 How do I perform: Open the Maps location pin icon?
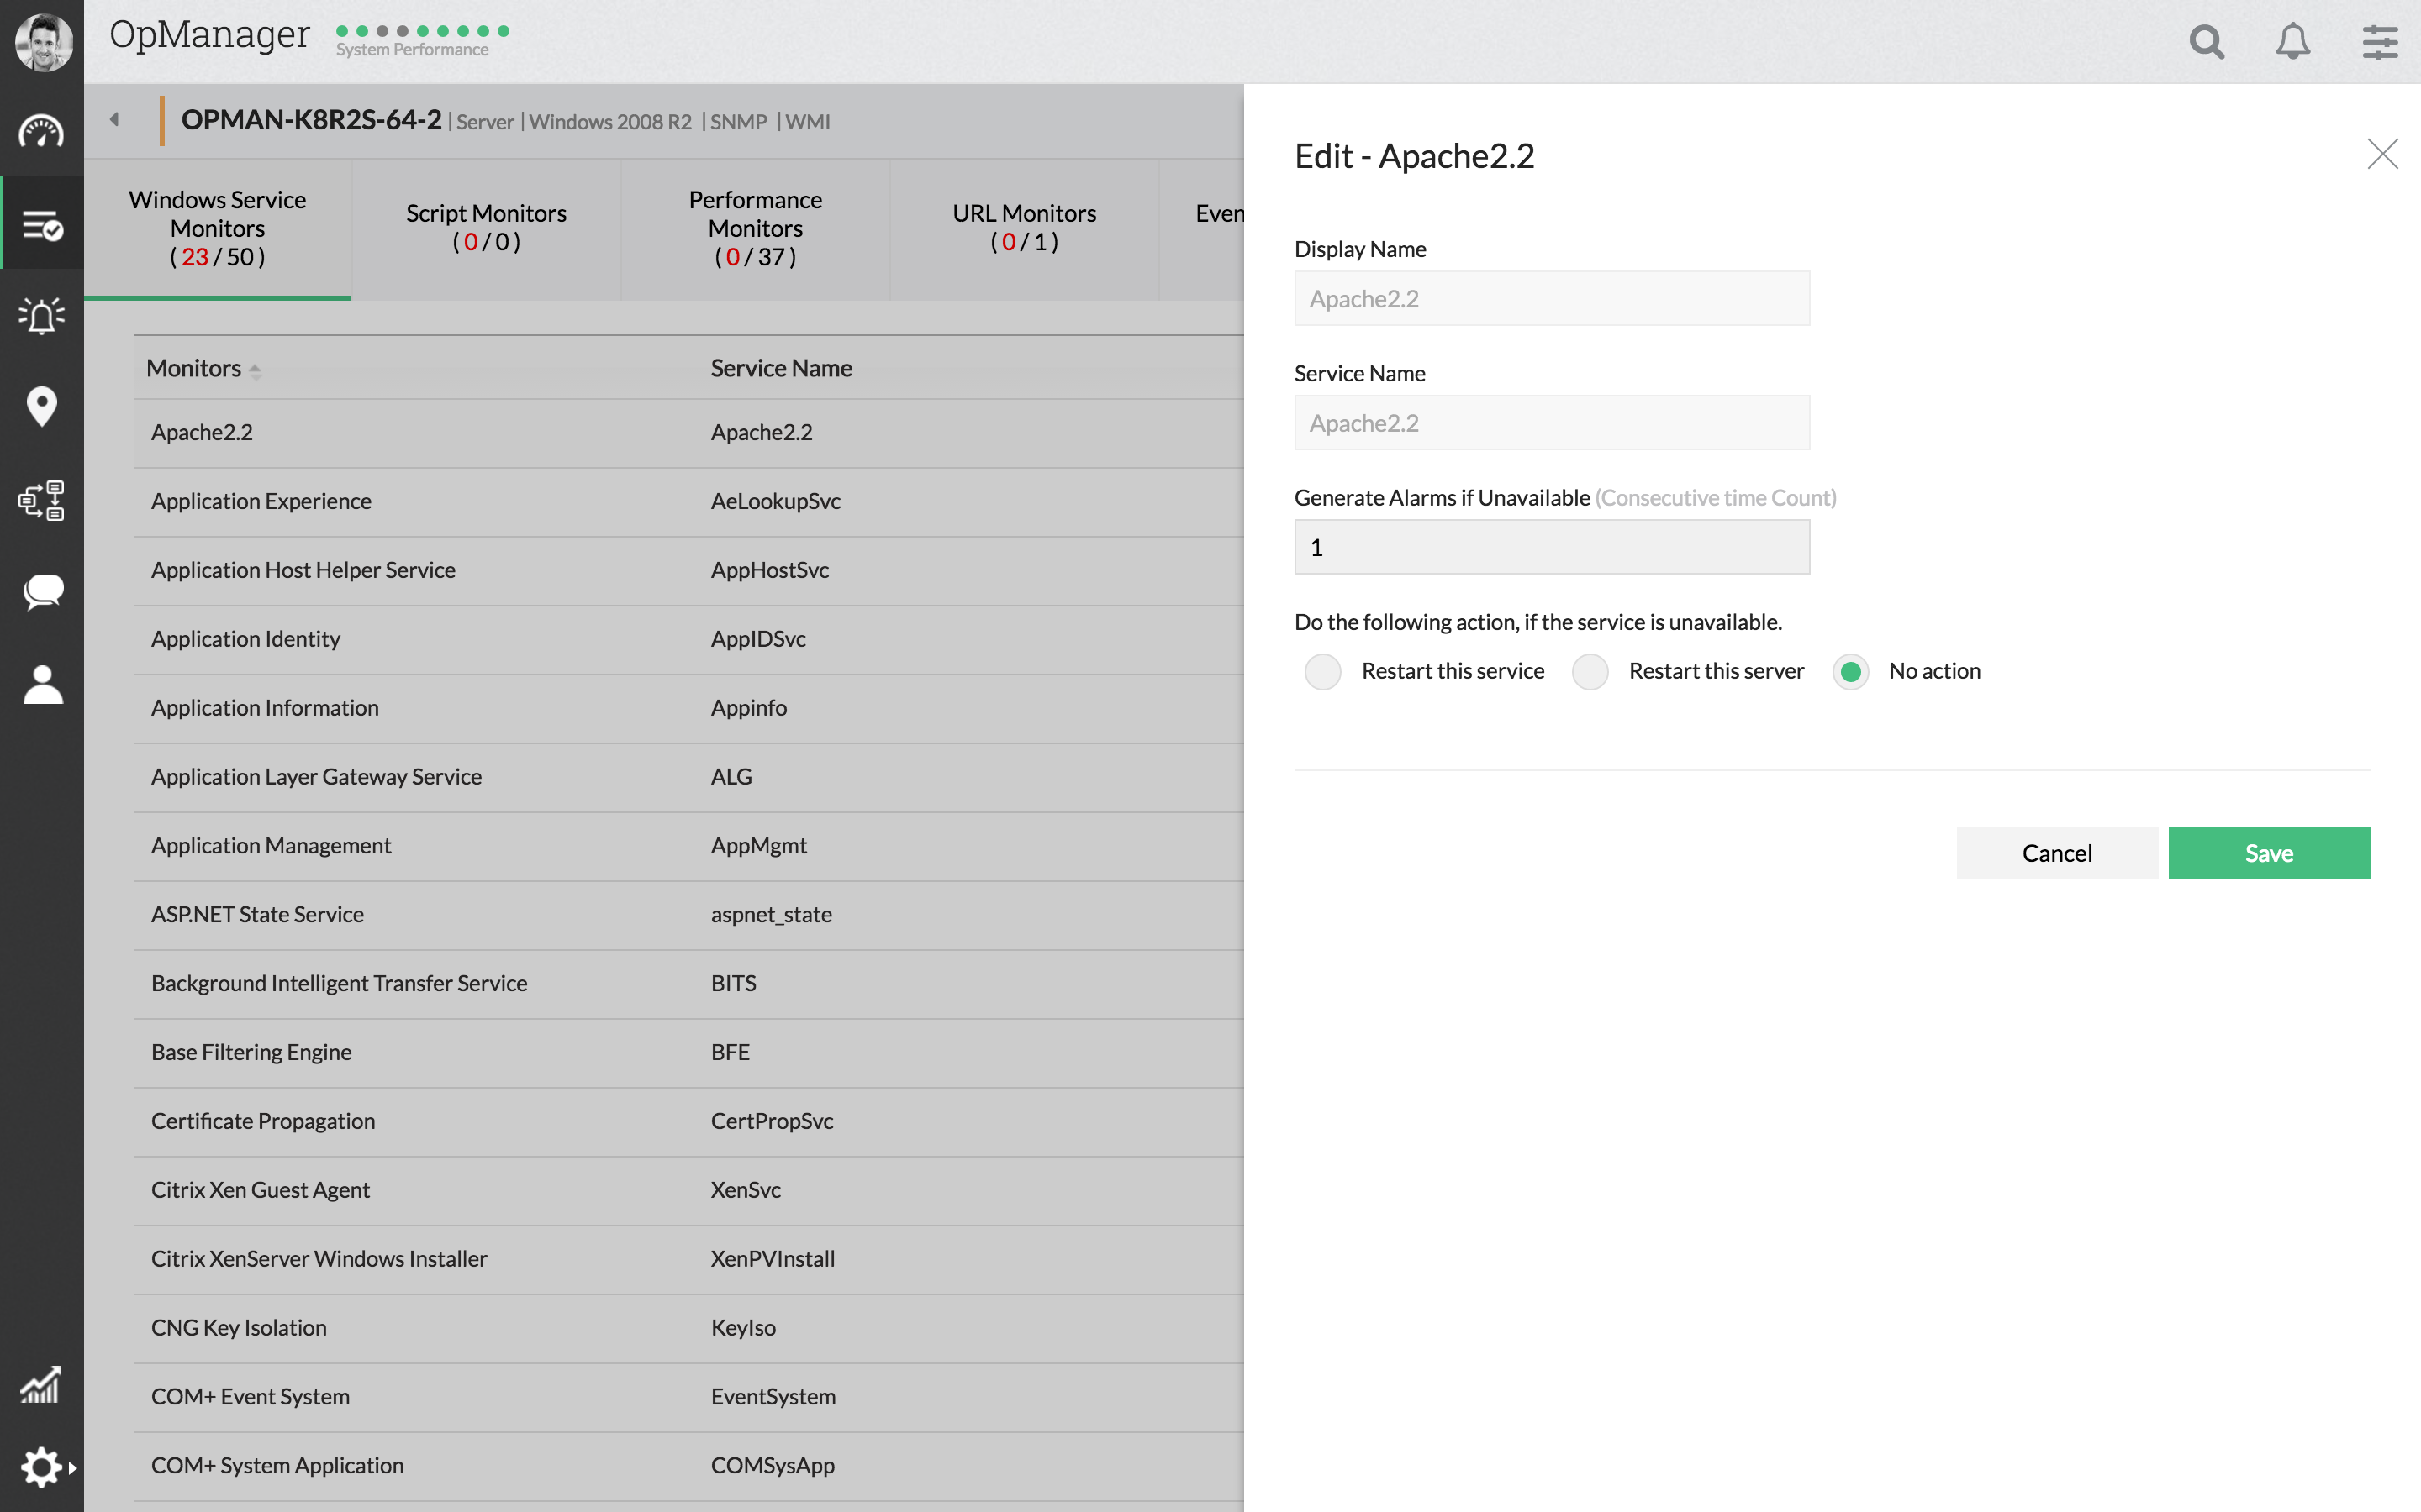41,407
